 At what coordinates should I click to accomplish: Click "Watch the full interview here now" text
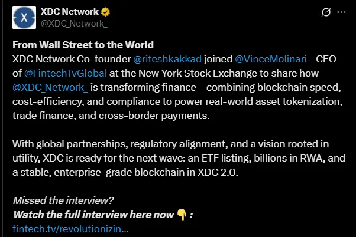point(93,214)
